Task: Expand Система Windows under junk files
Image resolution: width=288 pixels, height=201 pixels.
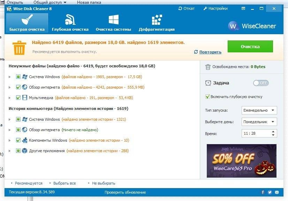Action: (10, 77)
